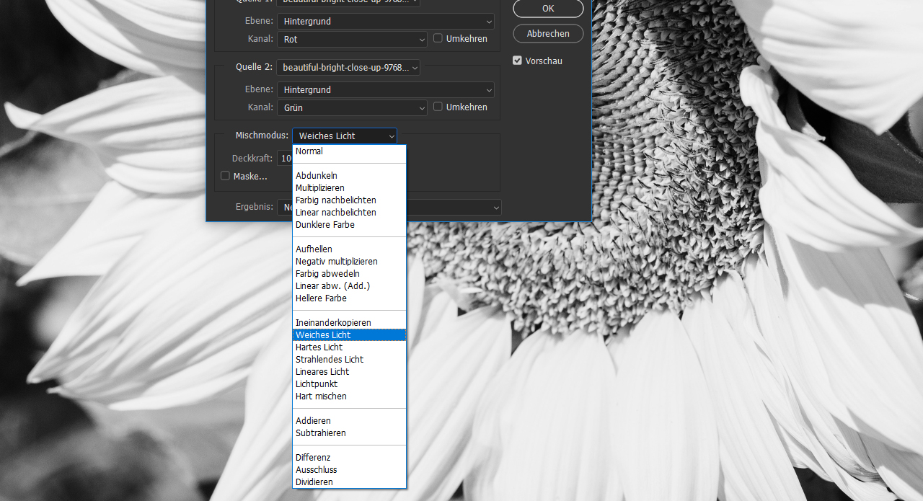Open the Kanal Grün dropdown
The height and width of the screenshot is (501, 923).
(x=352, y=107)
